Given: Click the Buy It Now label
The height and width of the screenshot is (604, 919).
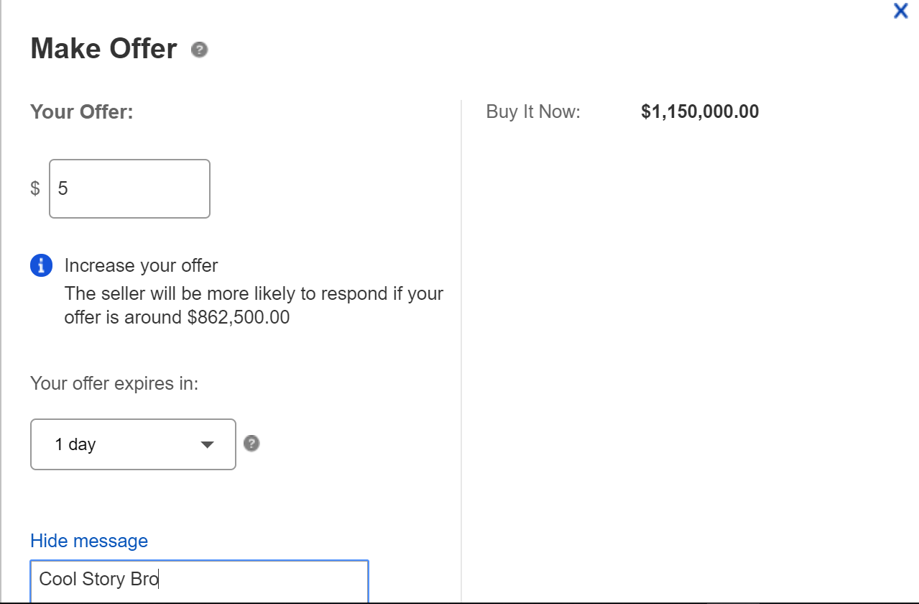Looking at the screenshot, I should pyautogui.click(x=532, y=111).
